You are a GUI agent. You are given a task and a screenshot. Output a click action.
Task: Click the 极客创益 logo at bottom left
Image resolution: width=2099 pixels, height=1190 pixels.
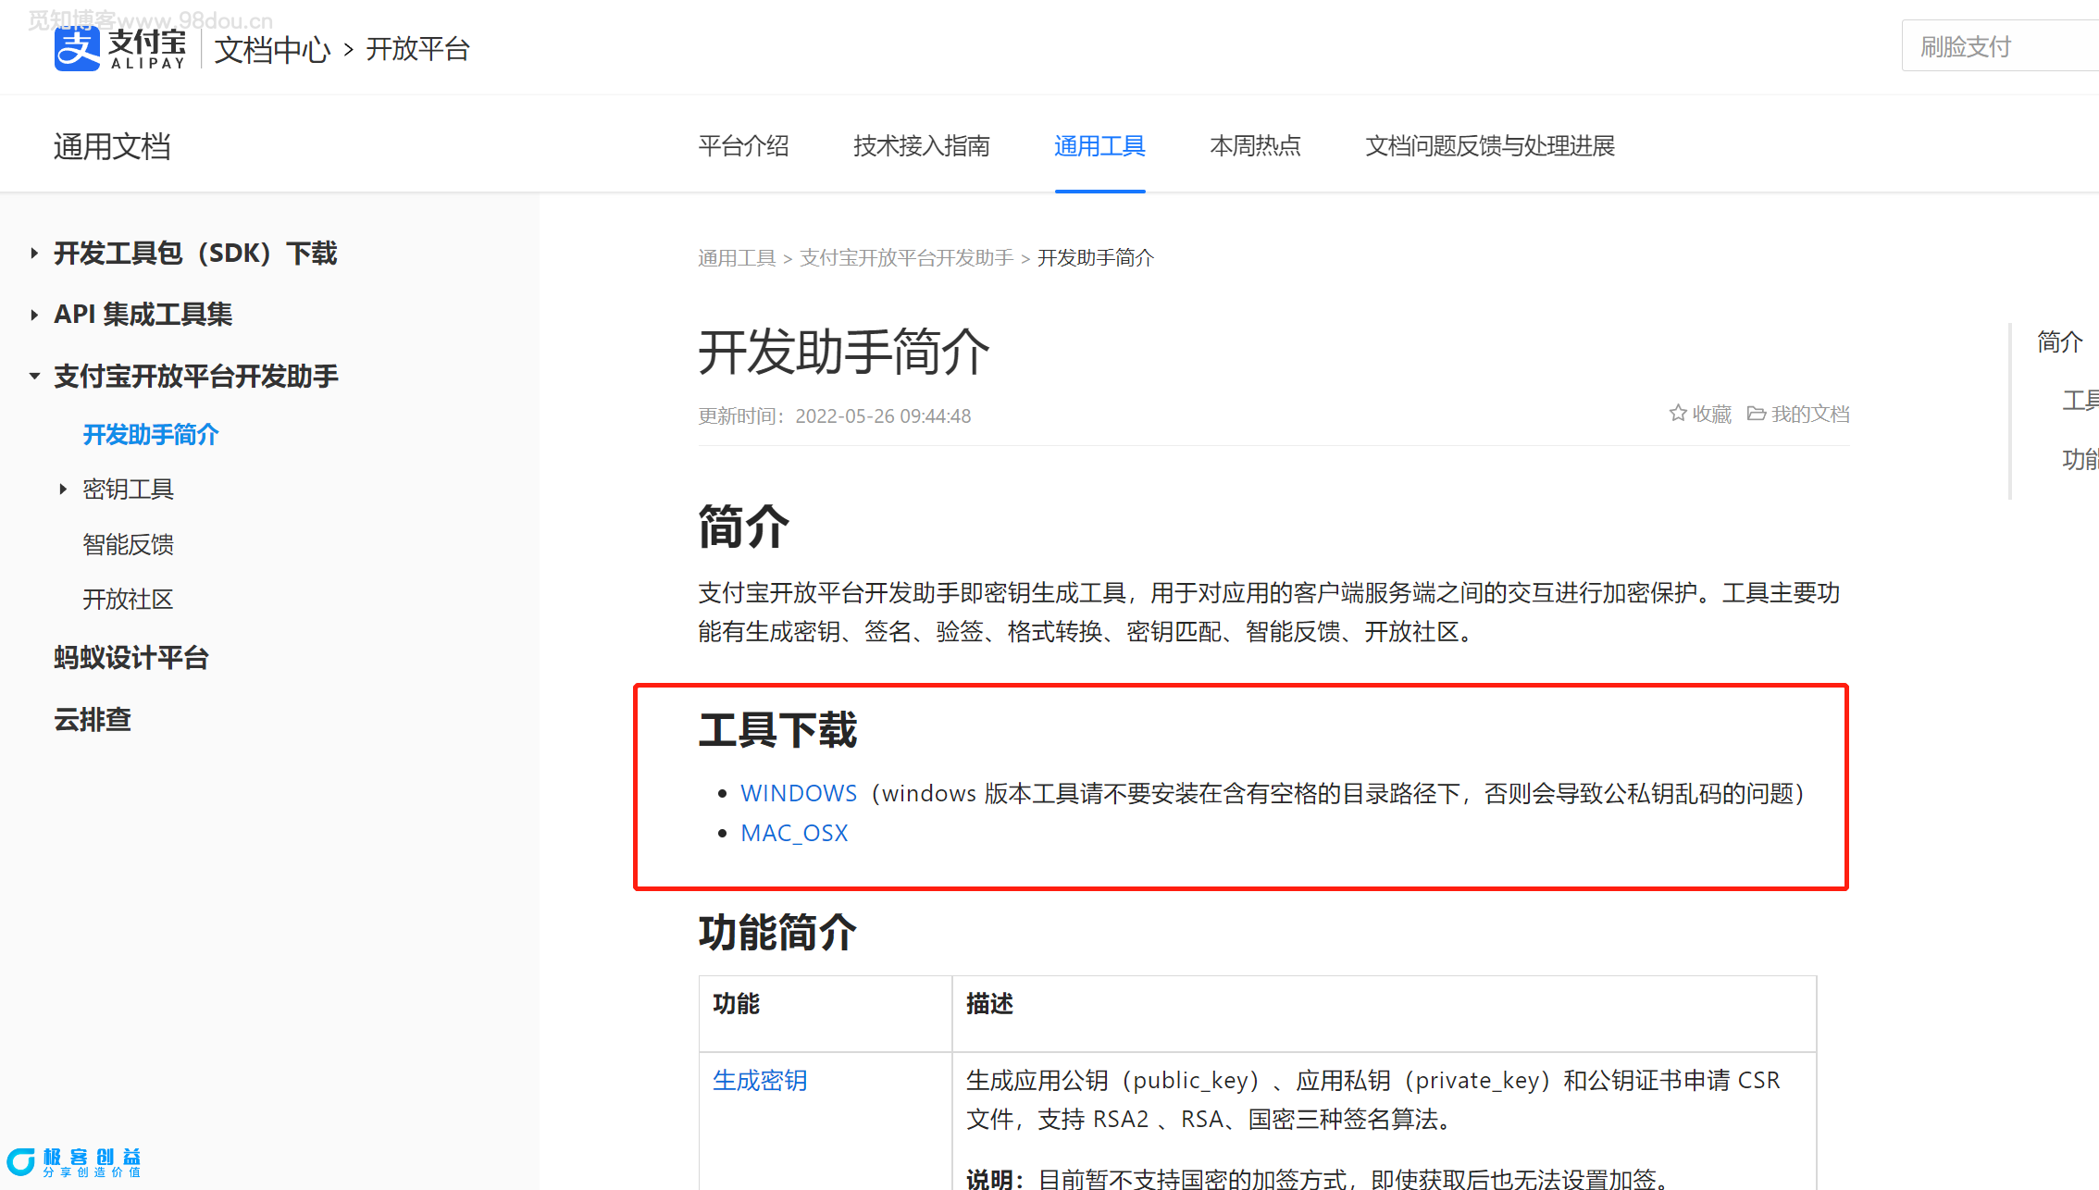click(x=74, y=1162)
